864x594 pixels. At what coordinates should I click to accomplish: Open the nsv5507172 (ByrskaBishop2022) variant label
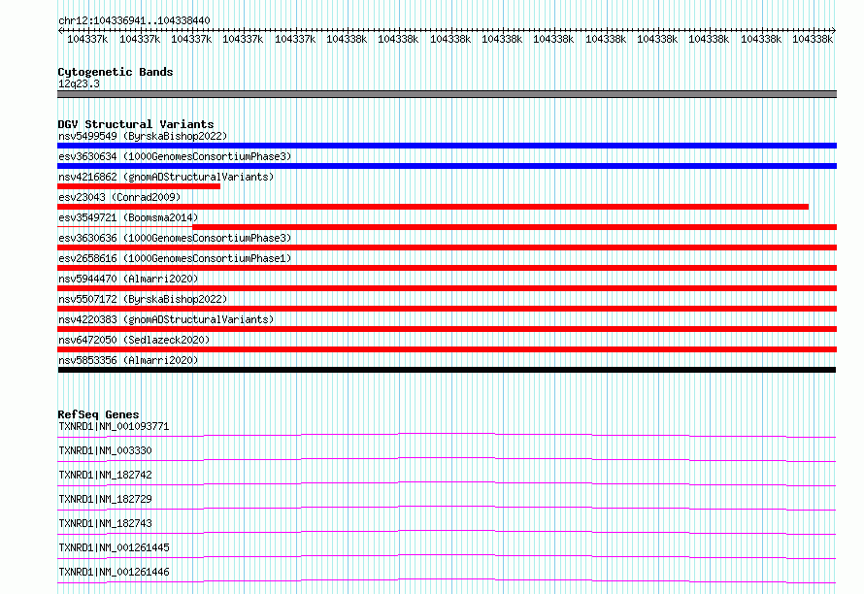(143, 299)
